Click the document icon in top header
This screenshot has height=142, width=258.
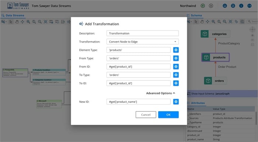coord(233,6)
